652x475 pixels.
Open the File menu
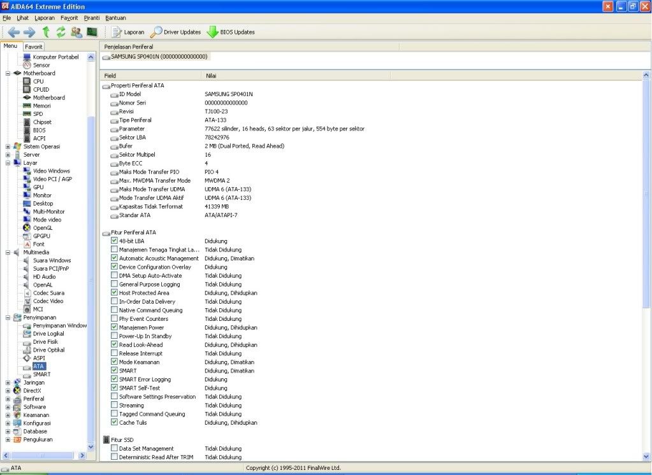tap(6, 18)
